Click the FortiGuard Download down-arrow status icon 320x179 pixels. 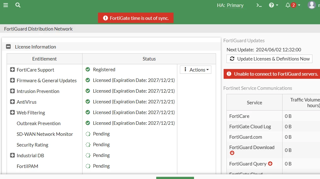click(232, 153)
